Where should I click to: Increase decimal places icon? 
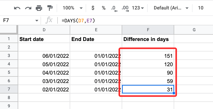pyautogui.click(x=126, y=8)
